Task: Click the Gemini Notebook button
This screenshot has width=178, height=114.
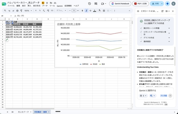Action: pyautogui.click(x=120, y=4)
